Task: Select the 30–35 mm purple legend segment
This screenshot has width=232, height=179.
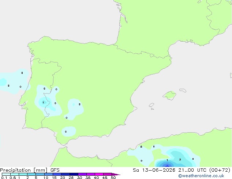Action: pyautogui.click(x=82, y=174)
